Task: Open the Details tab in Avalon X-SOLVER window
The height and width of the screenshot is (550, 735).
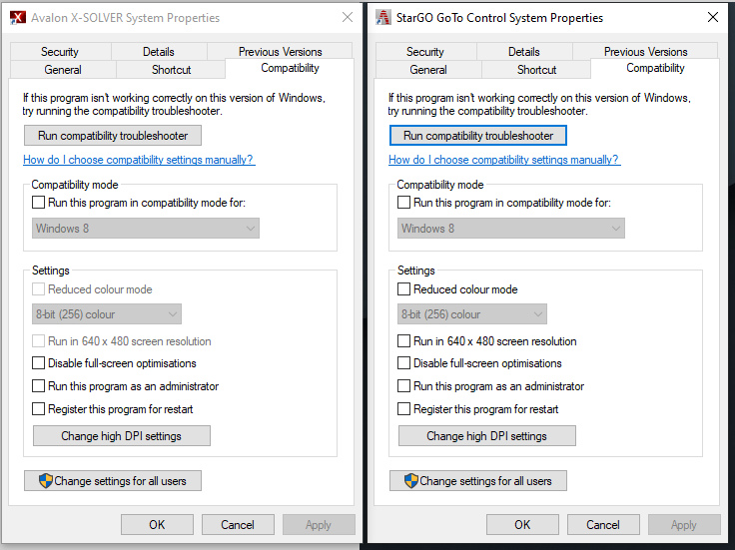Action: (159, 52)
